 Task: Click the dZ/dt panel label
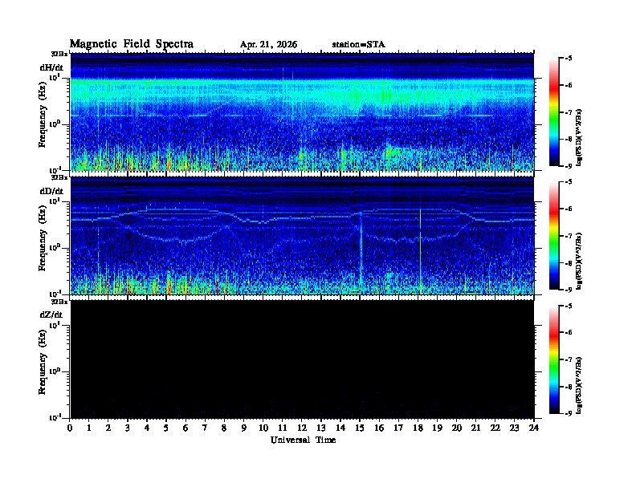(x=51, y=314)
